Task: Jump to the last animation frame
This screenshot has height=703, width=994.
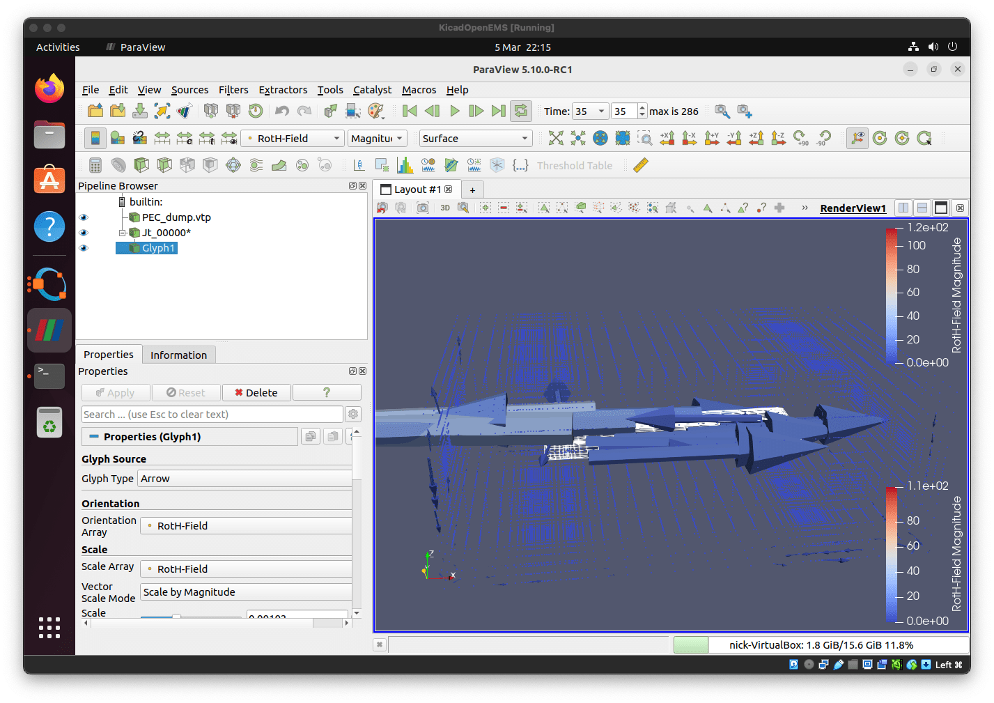Action: [x=498, y=111]
